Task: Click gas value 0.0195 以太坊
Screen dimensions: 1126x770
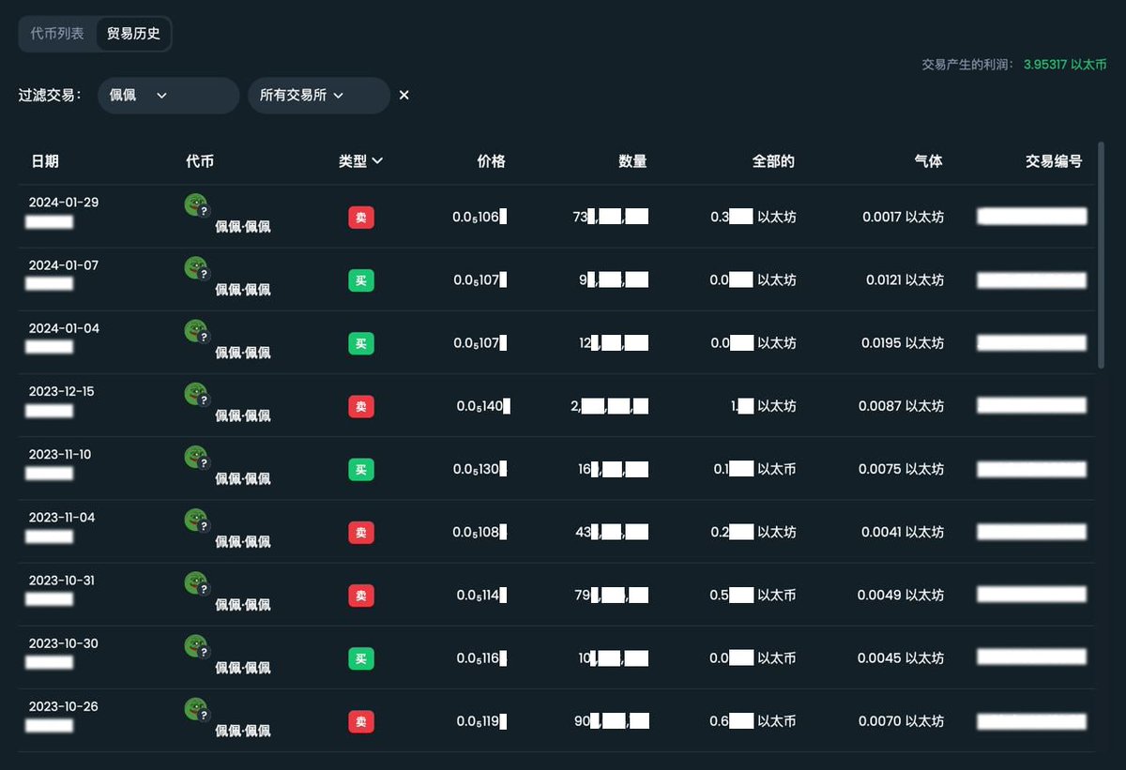Action: [x=903, y=342]
